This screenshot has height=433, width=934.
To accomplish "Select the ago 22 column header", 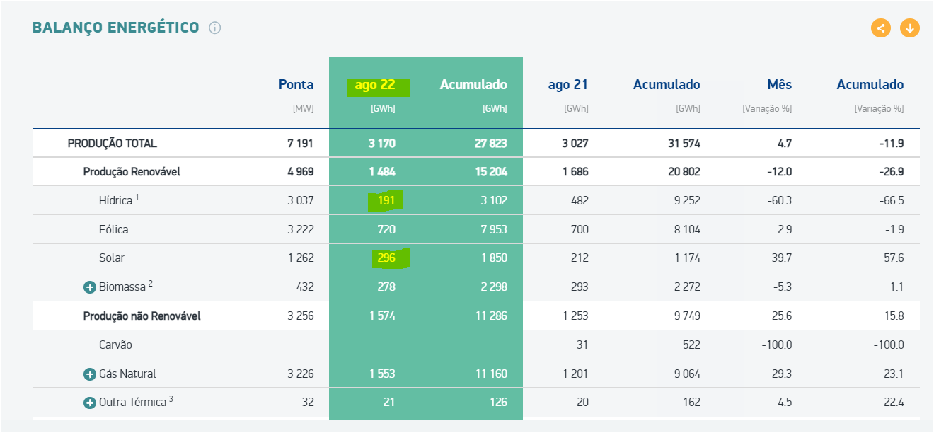I will click(375, 85).
